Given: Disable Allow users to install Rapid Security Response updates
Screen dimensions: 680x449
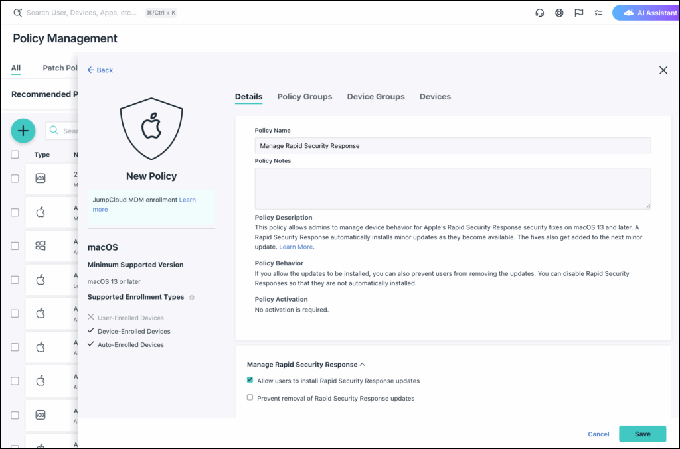Looking at the screenshot, I should point(250,379).
